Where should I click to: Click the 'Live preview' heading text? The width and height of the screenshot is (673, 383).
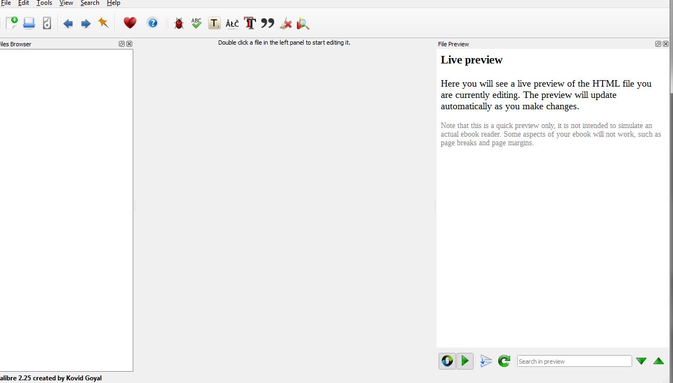[471, 60]
